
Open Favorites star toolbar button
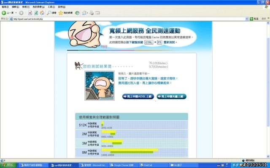(65, 13)
